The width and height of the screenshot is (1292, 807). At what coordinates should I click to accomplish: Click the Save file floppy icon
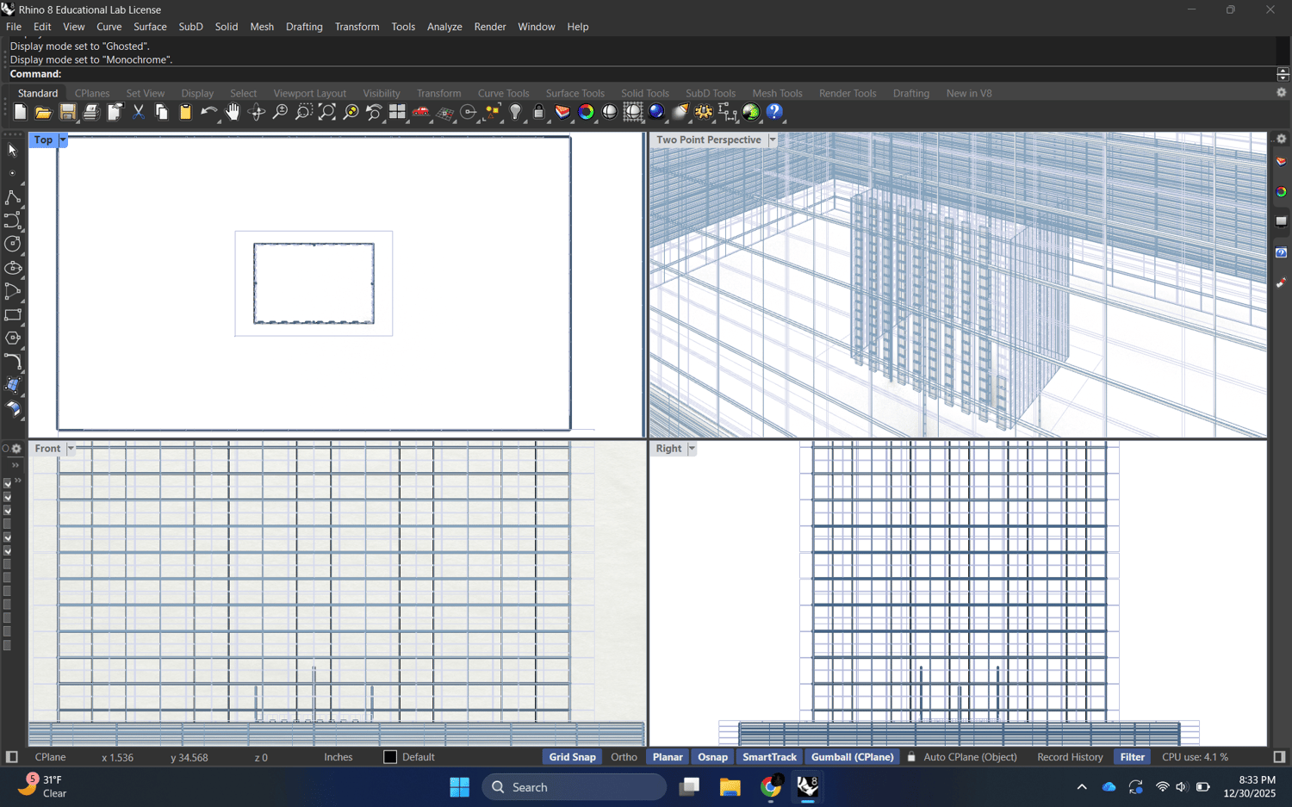[x=67, y=112]
